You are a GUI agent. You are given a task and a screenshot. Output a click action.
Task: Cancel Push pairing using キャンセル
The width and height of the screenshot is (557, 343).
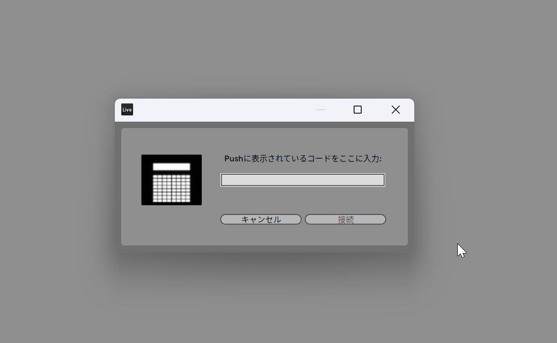261,219
